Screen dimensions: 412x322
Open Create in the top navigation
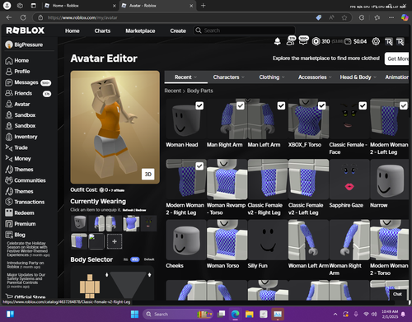(x=178, y=30)
